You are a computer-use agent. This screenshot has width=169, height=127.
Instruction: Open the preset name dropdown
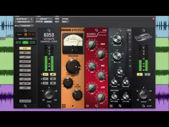point(44,19)
